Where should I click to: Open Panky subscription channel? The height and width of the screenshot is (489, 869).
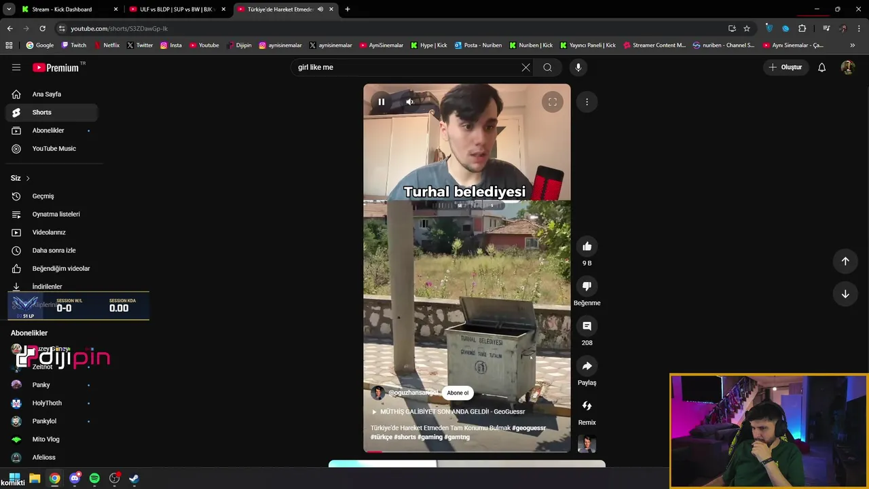tap(52, 385)
